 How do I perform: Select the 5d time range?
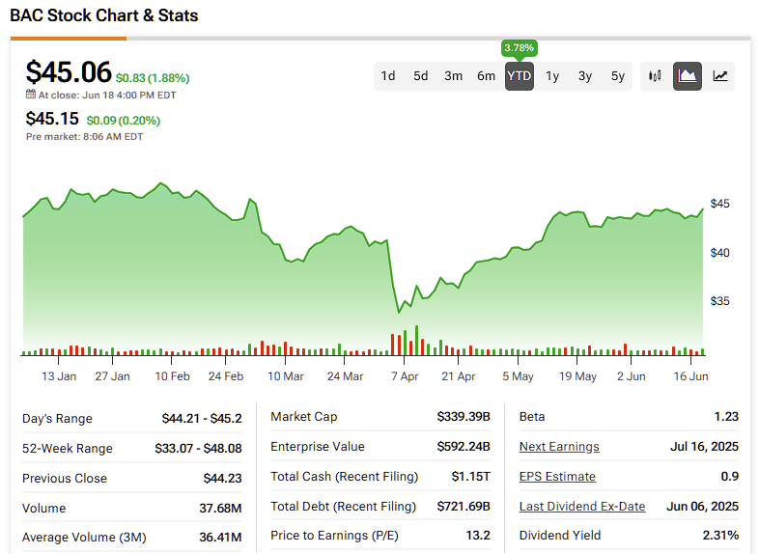(421, 76)
